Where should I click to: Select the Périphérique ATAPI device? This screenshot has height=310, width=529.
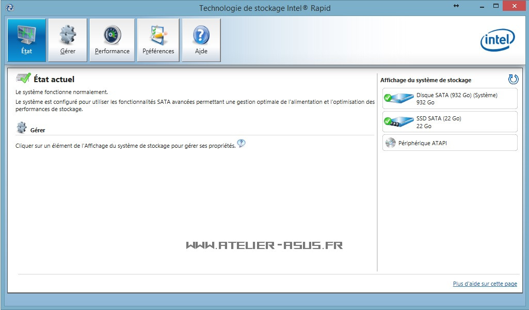(450, 143)
